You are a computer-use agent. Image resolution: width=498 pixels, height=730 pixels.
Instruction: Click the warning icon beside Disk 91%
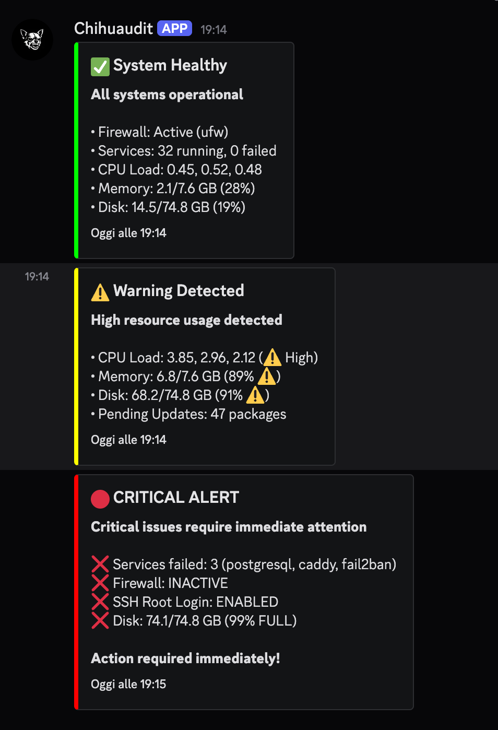coord(255,395)
